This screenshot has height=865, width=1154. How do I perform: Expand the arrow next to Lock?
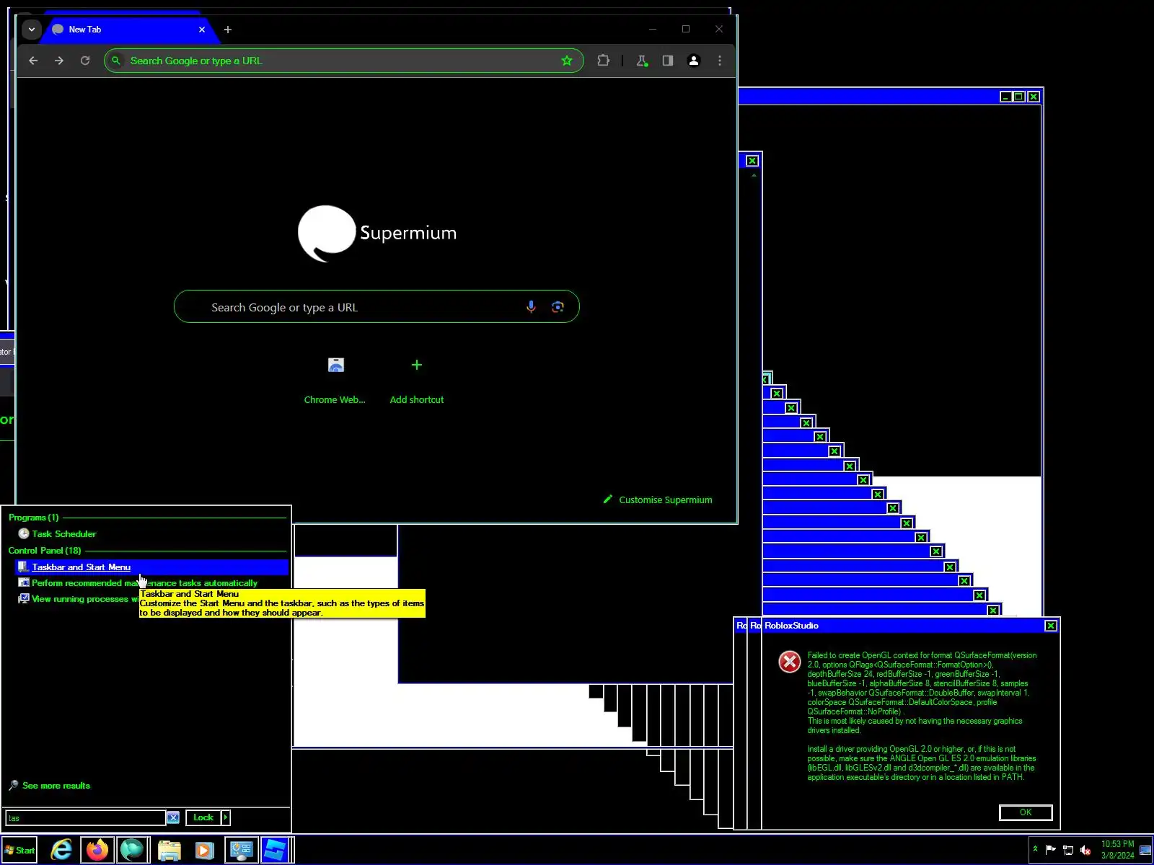point(226,817)
